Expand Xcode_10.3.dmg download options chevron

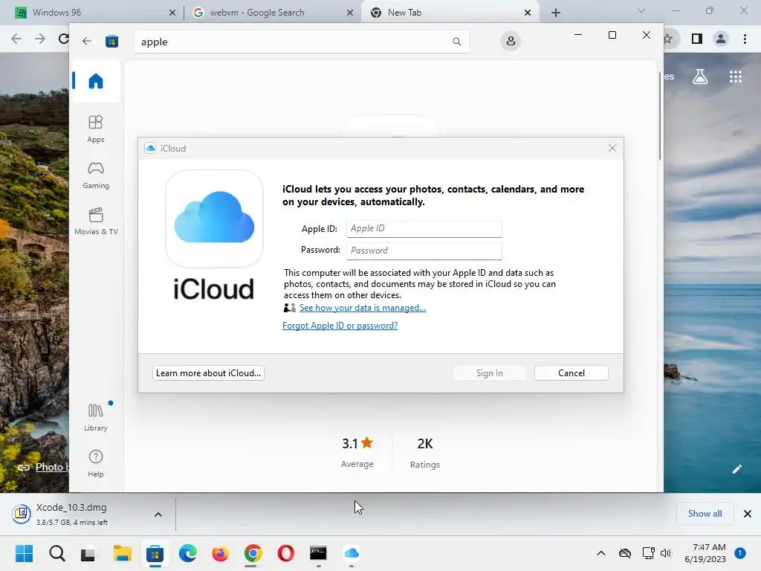[x=158, y=514]
